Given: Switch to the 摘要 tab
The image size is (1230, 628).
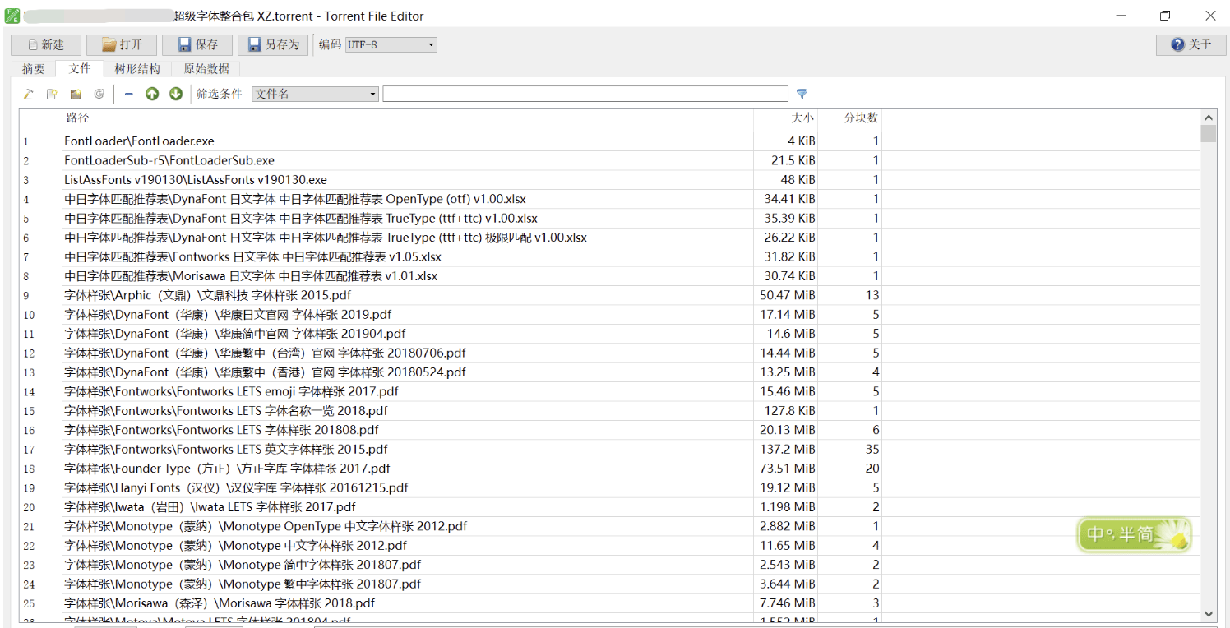Looking at the screenshot, I should click(x=34, y=69).
